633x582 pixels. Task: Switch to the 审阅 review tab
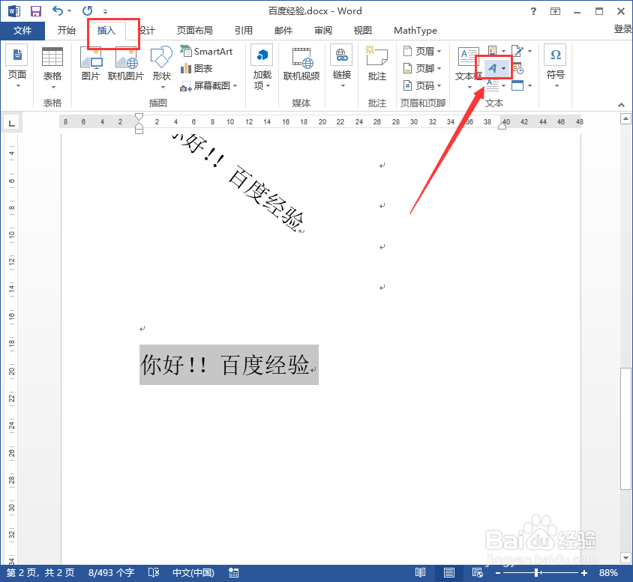tap(323, 31)
